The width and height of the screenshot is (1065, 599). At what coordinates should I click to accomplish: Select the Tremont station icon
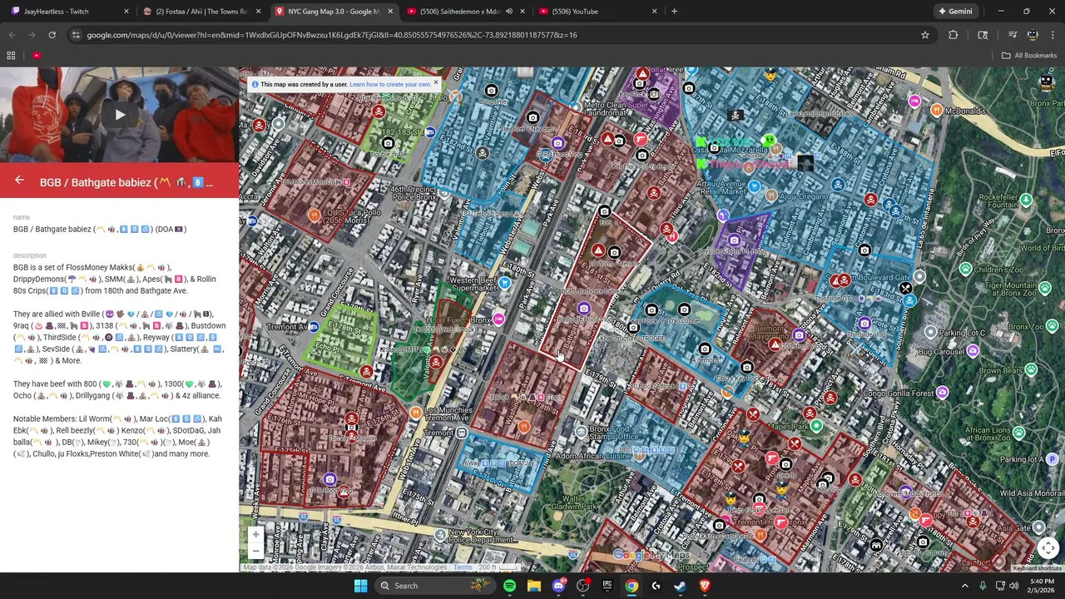[x=461, y=433]
